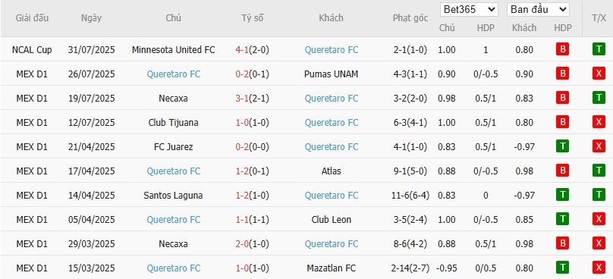Click the 4-1(2-0) score on 31/07/2025

[x=252, y=50]
